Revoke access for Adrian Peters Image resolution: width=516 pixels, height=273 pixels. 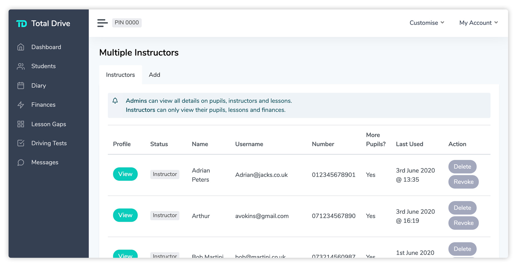tap(463, 182)
